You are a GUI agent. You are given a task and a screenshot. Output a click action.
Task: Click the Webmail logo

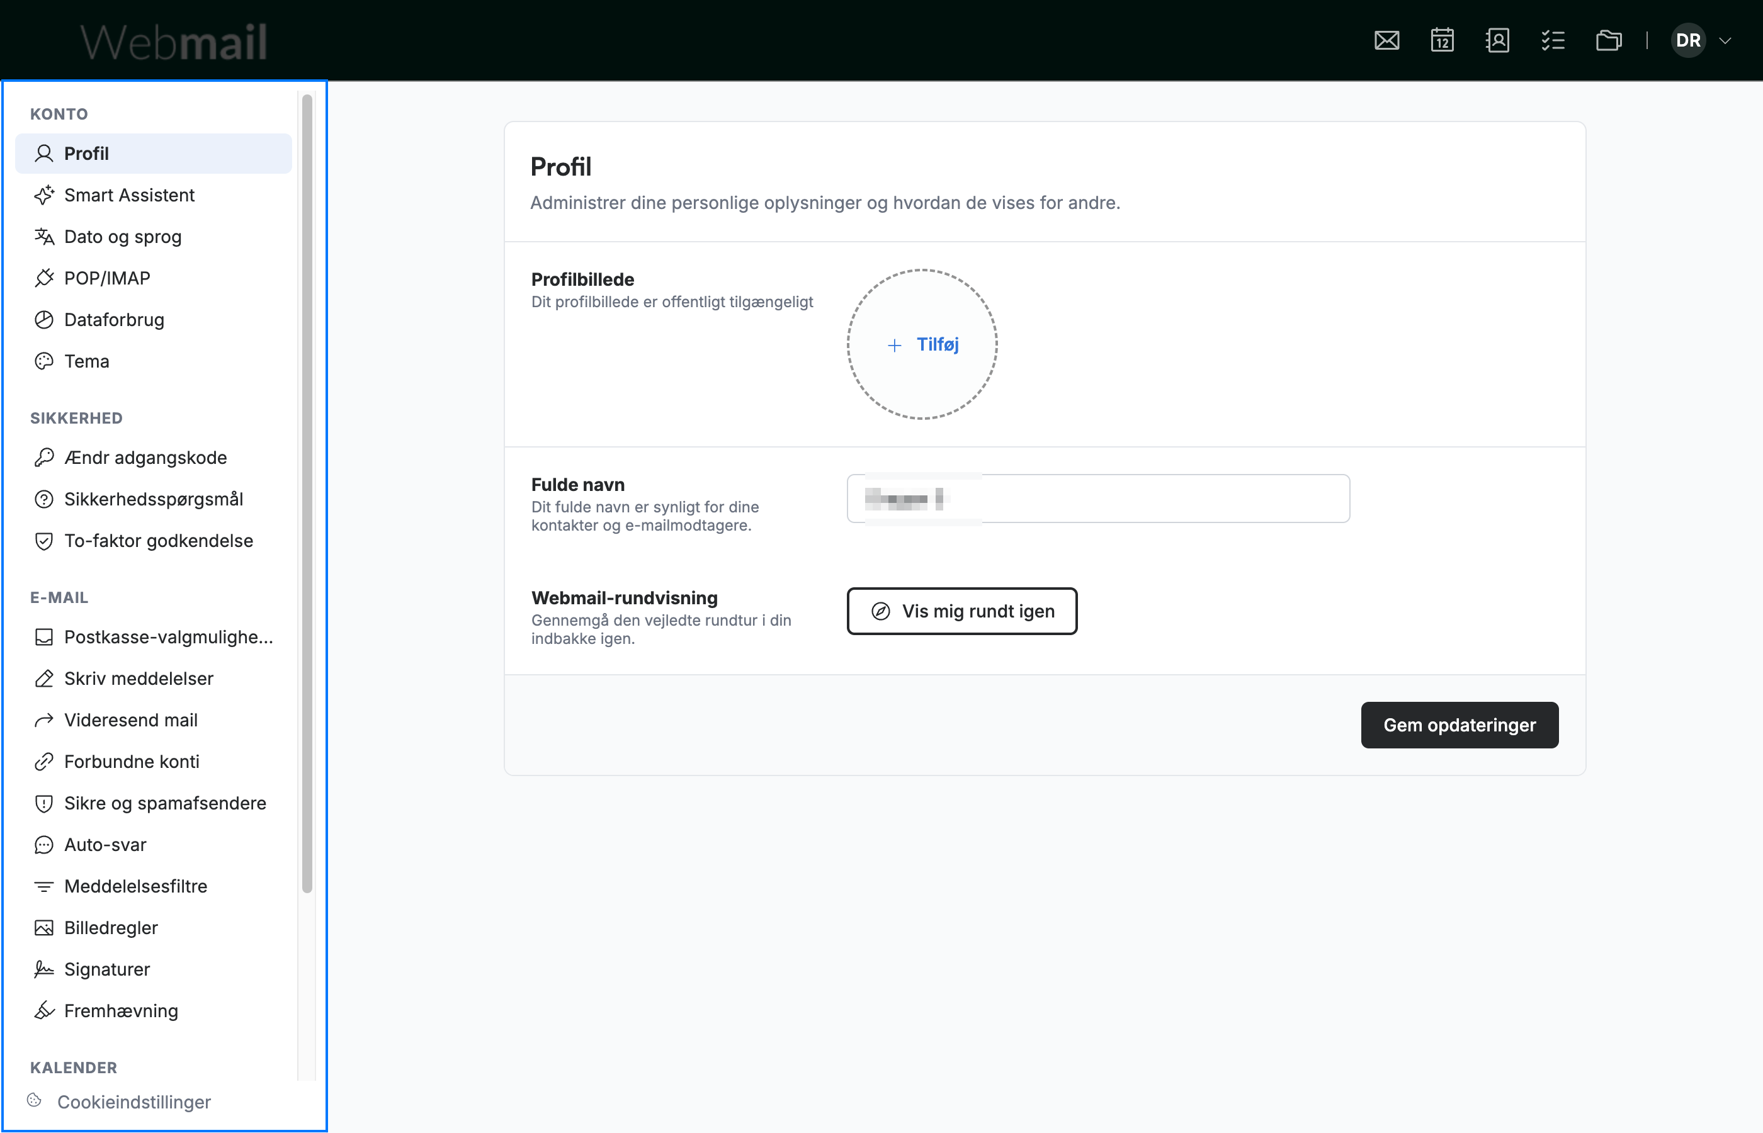[x=174, y=41]
